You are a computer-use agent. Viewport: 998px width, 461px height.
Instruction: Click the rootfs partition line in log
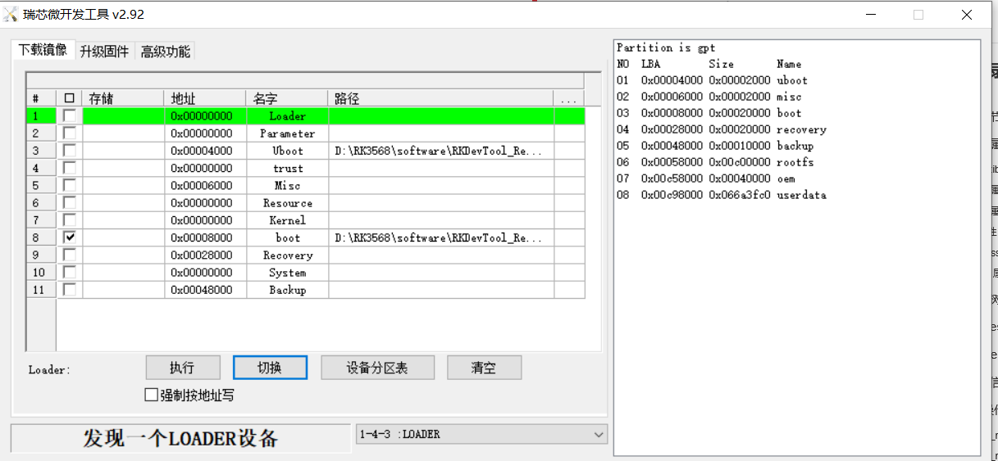[x=715, y=162]
